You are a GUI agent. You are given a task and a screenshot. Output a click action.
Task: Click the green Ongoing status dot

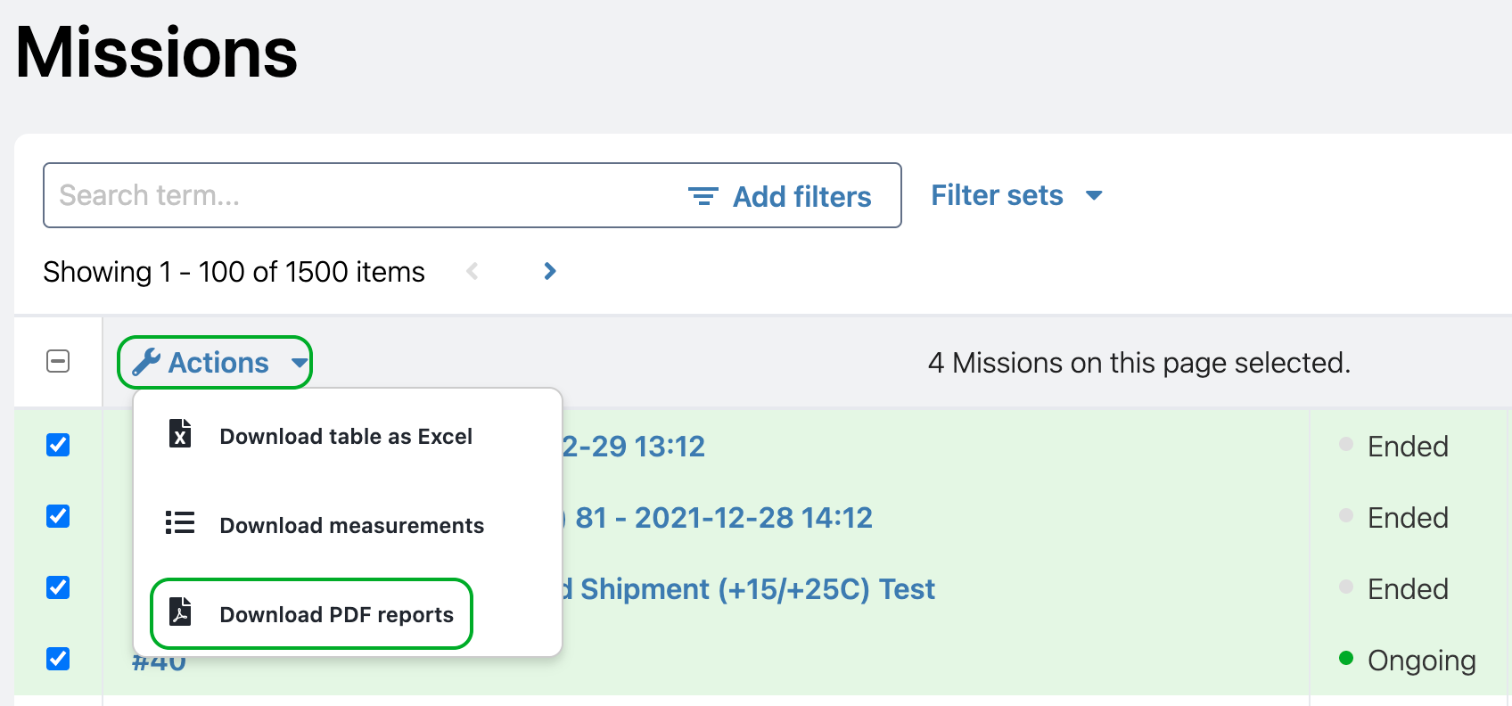pos(1344,659)
